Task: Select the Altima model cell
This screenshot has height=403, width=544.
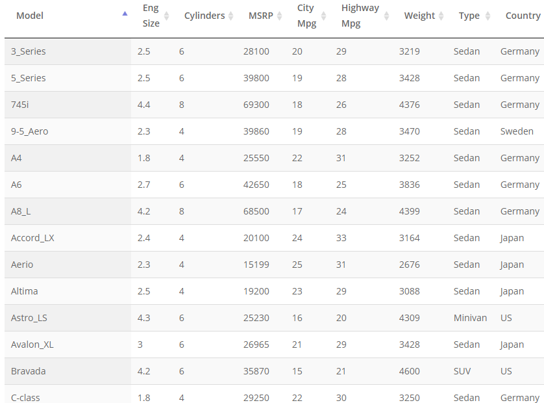Action: (x=68, y=291)
